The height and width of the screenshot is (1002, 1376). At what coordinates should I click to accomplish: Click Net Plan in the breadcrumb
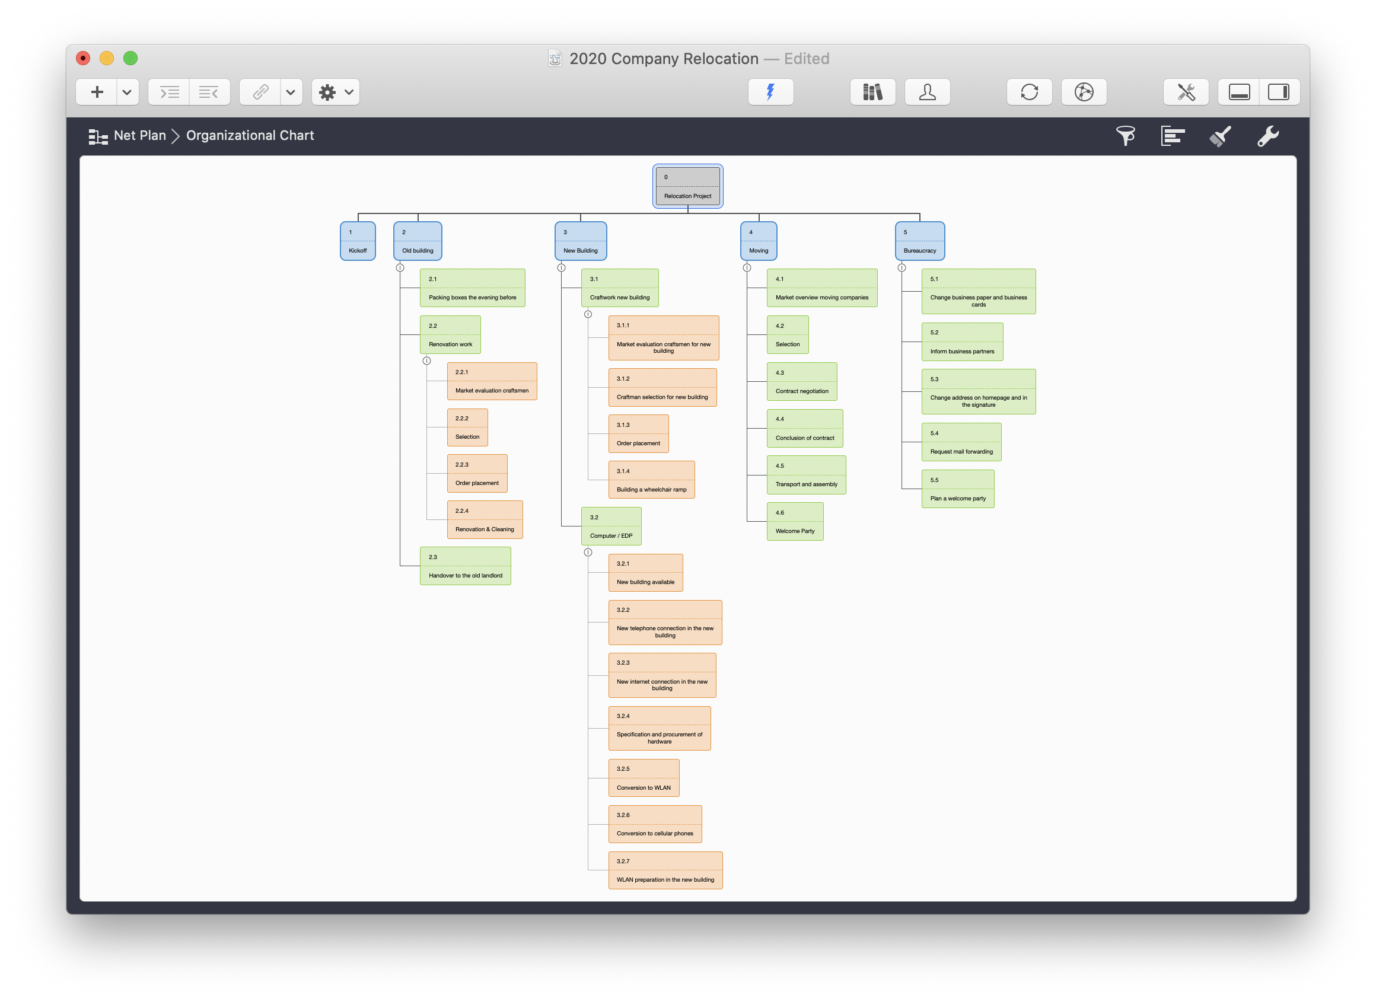pyautogui.click(x=139, y=136)
